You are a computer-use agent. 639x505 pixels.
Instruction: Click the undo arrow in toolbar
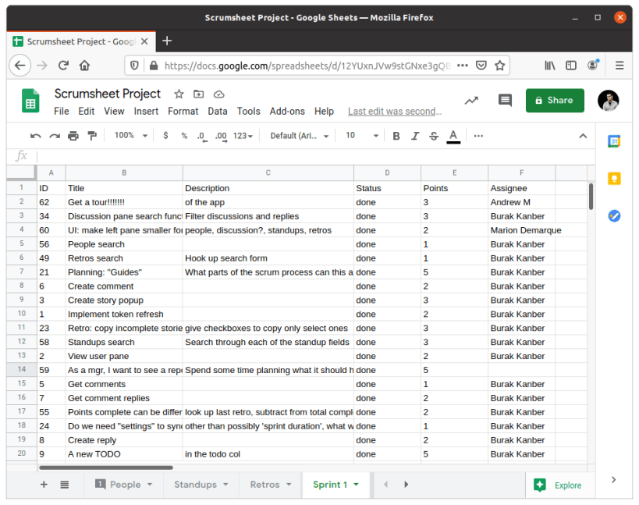[35, 136]
